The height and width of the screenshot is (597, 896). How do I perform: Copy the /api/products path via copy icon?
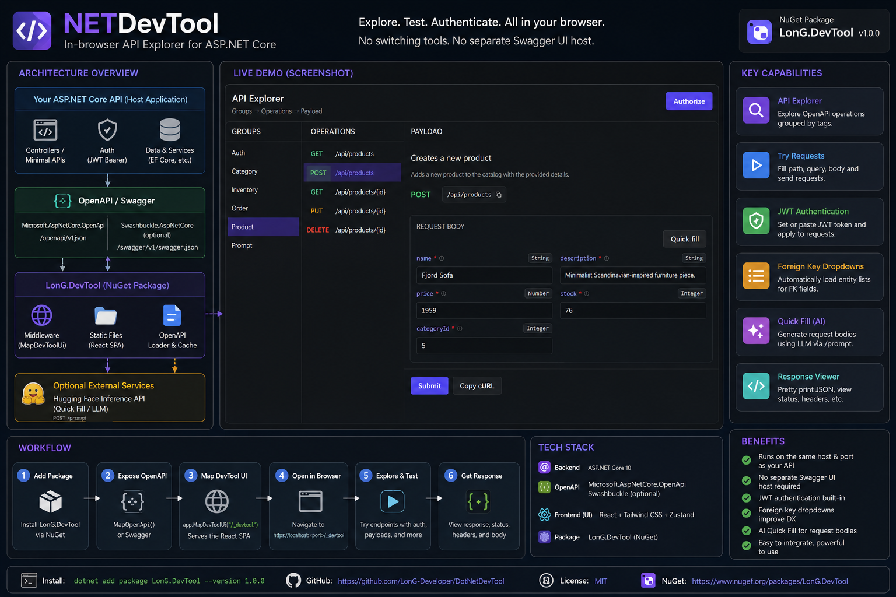click(x=499, y=195)
